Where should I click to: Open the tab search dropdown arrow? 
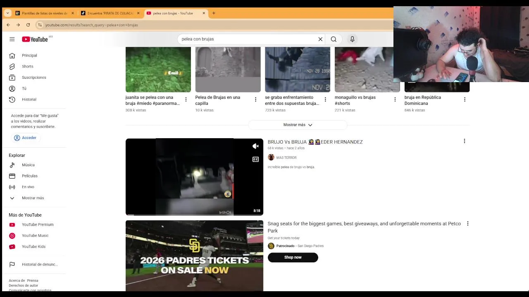pyautogui.click(x=7, y=13)
